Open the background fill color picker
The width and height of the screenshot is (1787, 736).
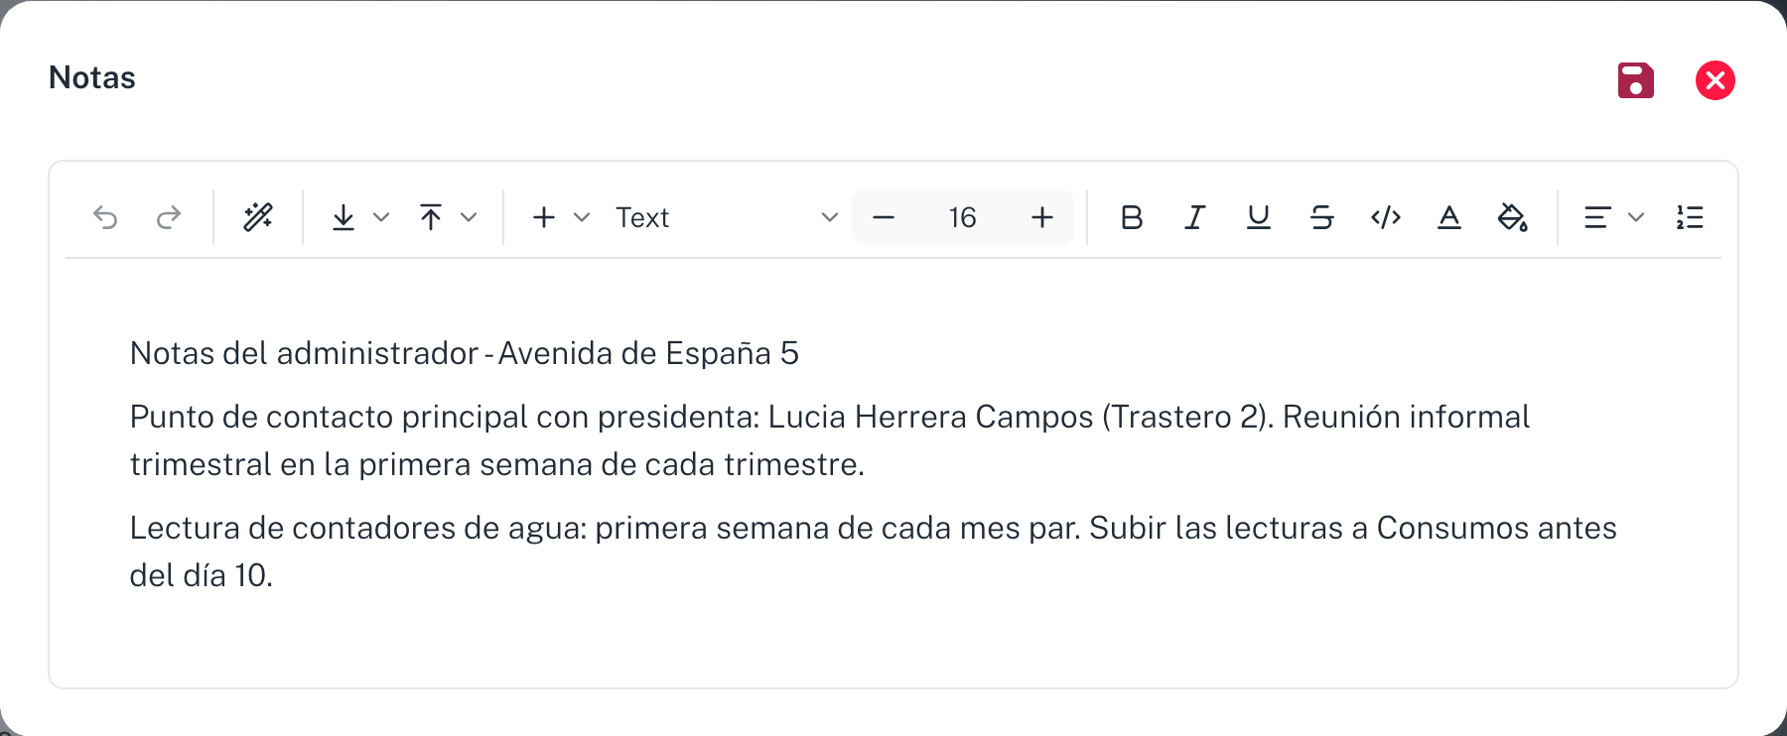click(1513, 217)
